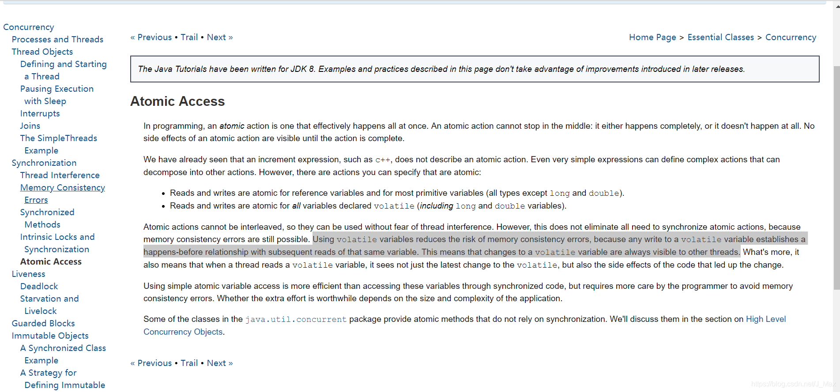Click bottom « Previous navigation link
This screenshot has width=840, height=392.
[x=151, y=363]
